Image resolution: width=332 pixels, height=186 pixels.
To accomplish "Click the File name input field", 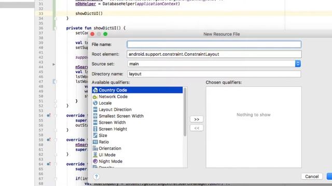I will 214,44.
